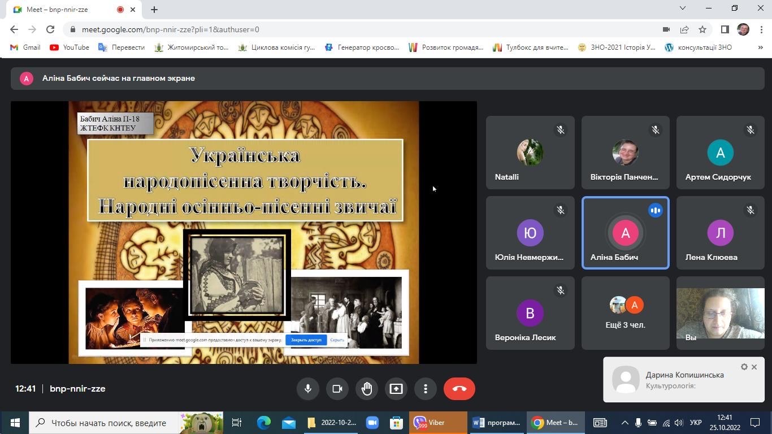The height and width of the screenshot is (434, 772).
Task: Open the Chrome three-dot menu
Action: (x=760, y=29)
